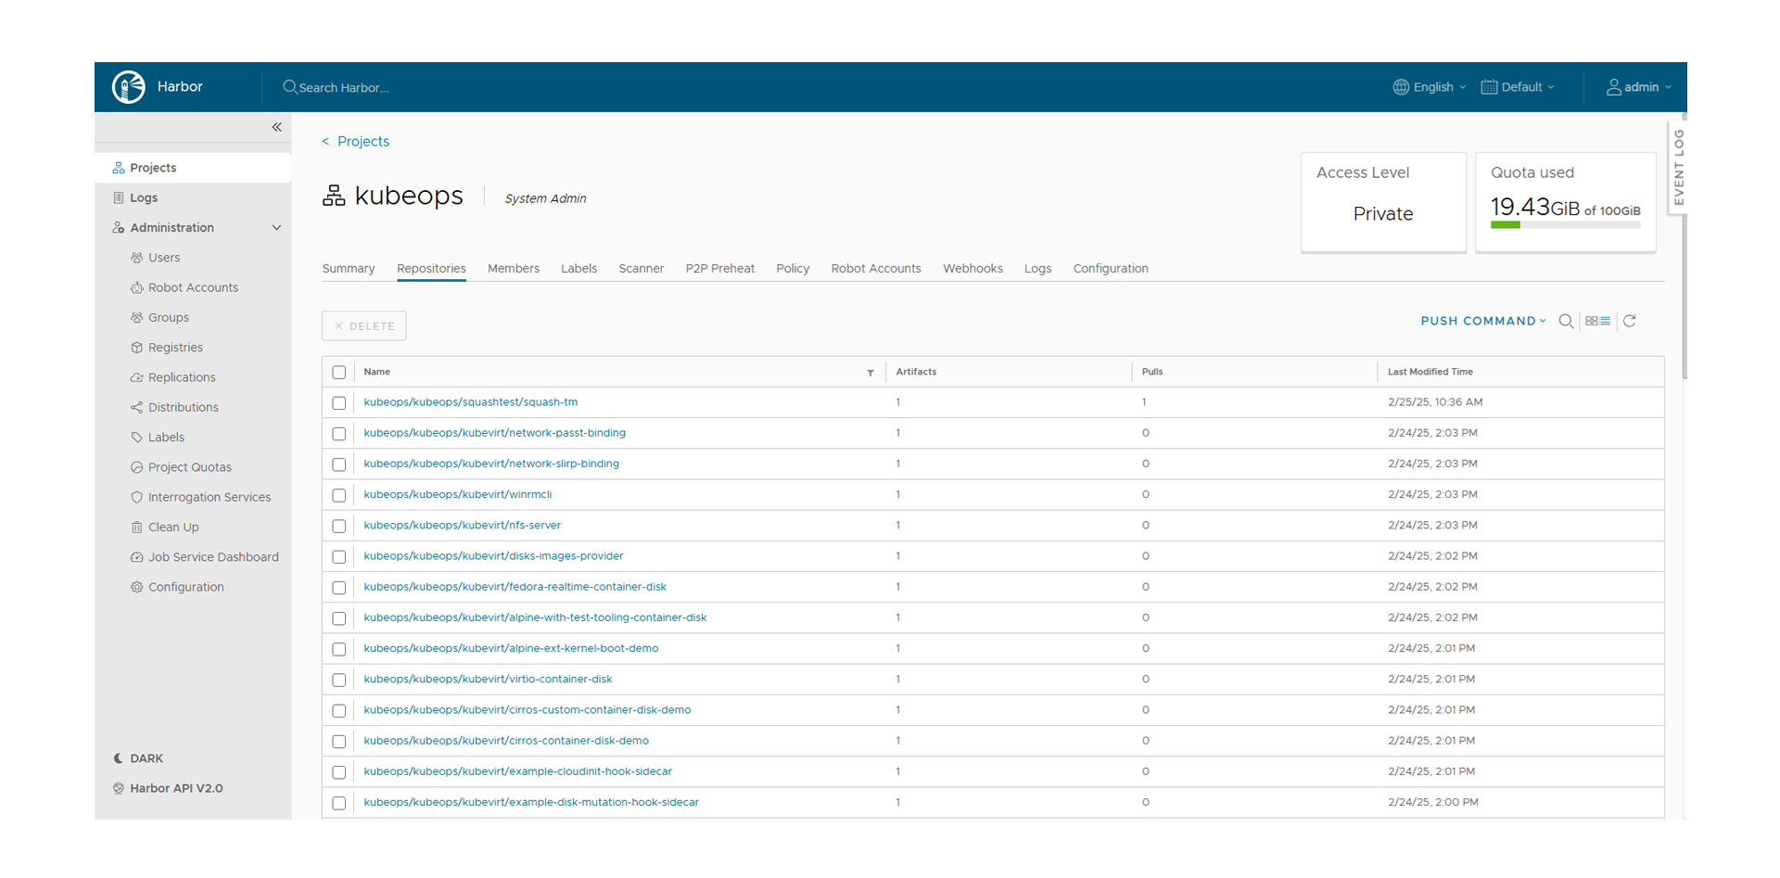Switch to the Members tab
This screenshot has height=878, width=1780.
pos(514,269)
